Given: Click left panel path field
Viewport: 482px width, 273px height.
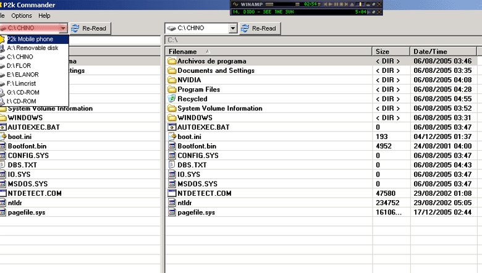Looking at the screenshot, I should [114, 40].
